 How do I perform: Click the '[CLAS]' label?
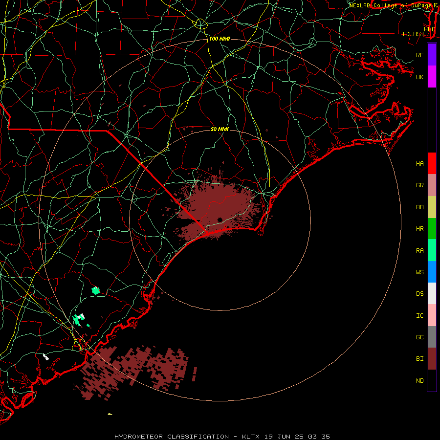pyautogui.click(x=413, y=34)
